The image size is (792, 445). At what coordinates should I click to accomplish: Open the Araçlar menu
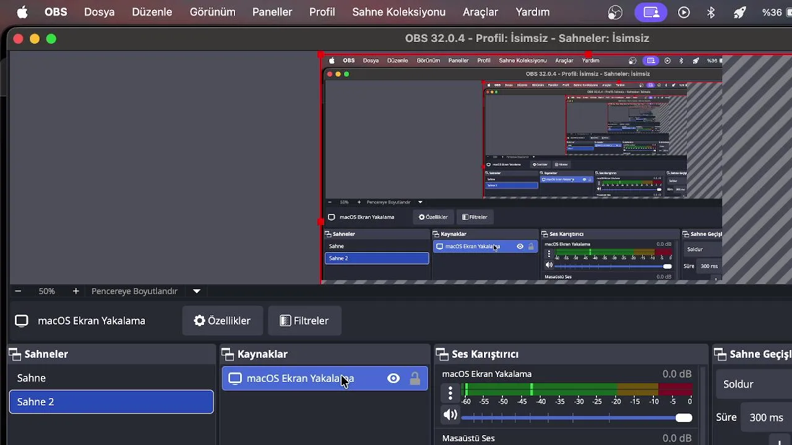(481, 12)
